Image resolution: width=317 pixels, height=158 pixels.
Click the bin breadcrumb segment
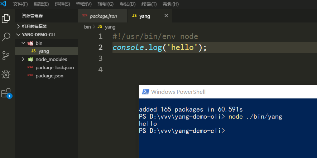click(87, 27)
